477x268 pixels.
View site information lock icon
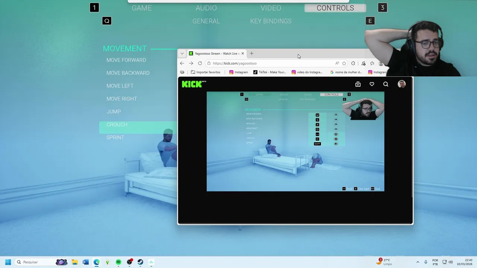coord(209,63)
